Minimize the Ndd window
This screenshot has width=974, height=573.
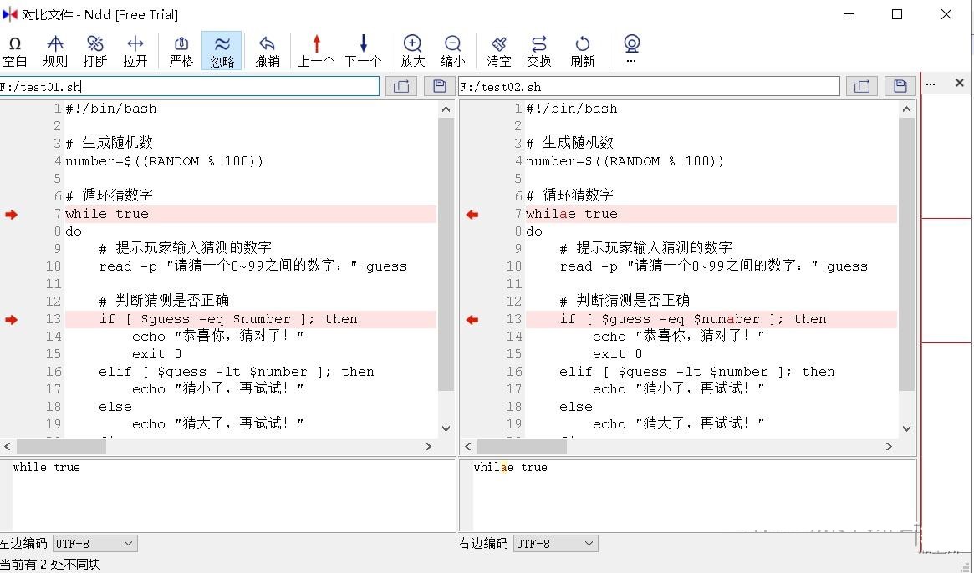(x=849, y=13)
